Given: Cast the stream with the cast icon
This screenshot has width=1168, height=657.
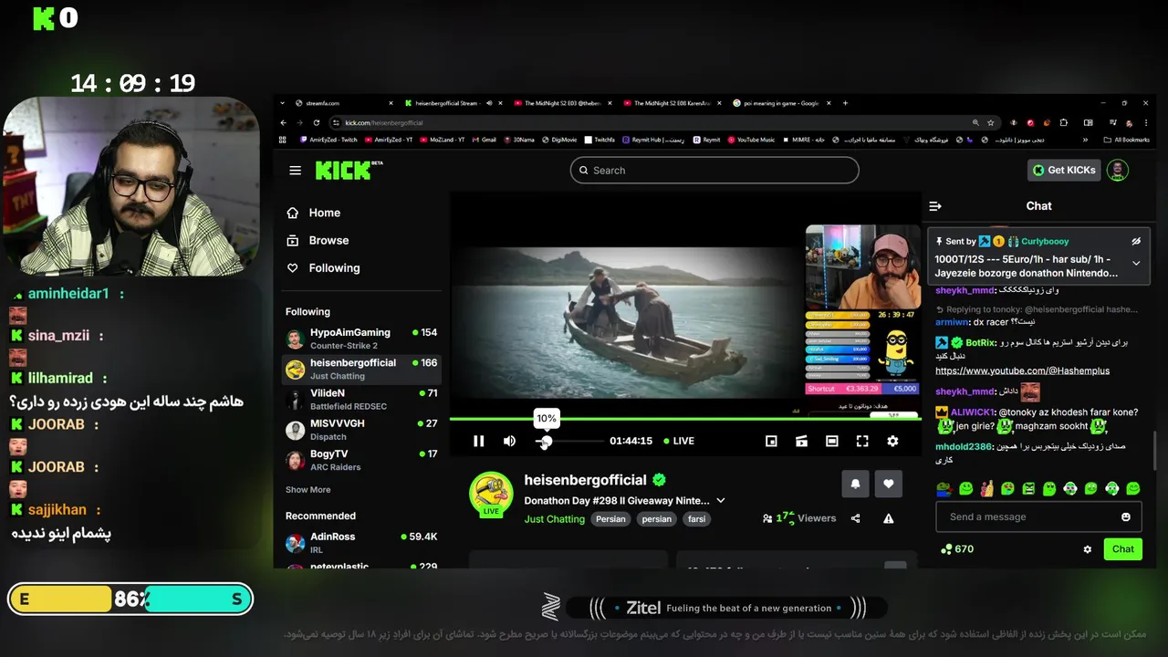Looking at the screenshot, I should click(x=801, y=441).
